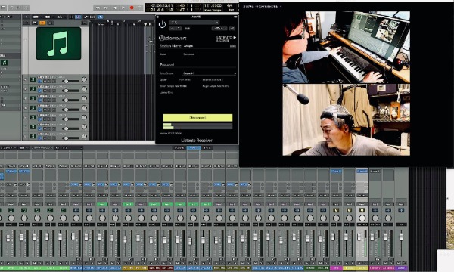This screenshot has width=454, height=272.
Task: Click the Session Name field
Action: (197, 46)
